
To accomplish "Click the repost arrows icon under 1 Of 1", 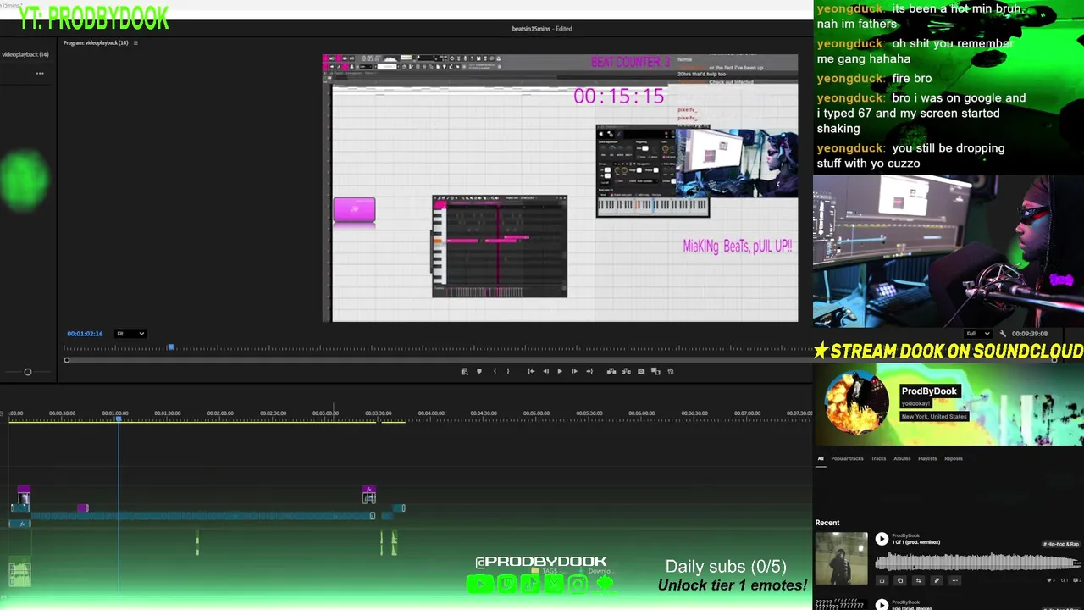I will [x=918, y=580].
